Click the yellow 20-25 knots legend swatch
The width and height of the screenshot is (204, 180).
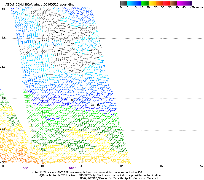coord(152,3)
